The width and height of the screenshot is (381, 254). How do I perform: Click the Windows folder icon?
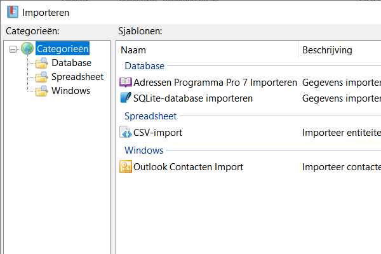pyautogui.click(x=43, y=91)
